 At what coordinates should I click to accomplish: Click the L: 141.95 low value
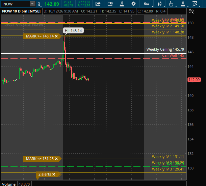pyautogui.click(x=127, y=11)
